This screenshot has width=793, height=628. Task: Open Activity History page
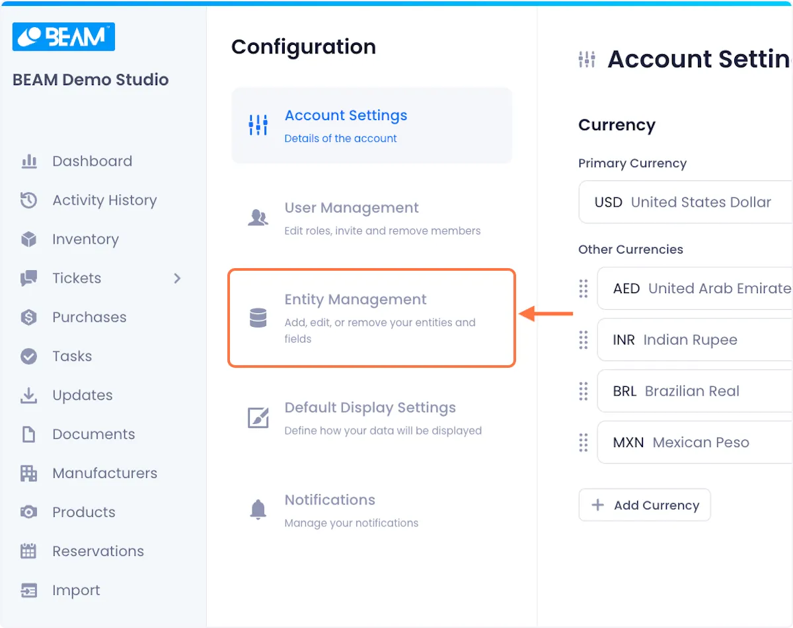[x=104, y=200]
